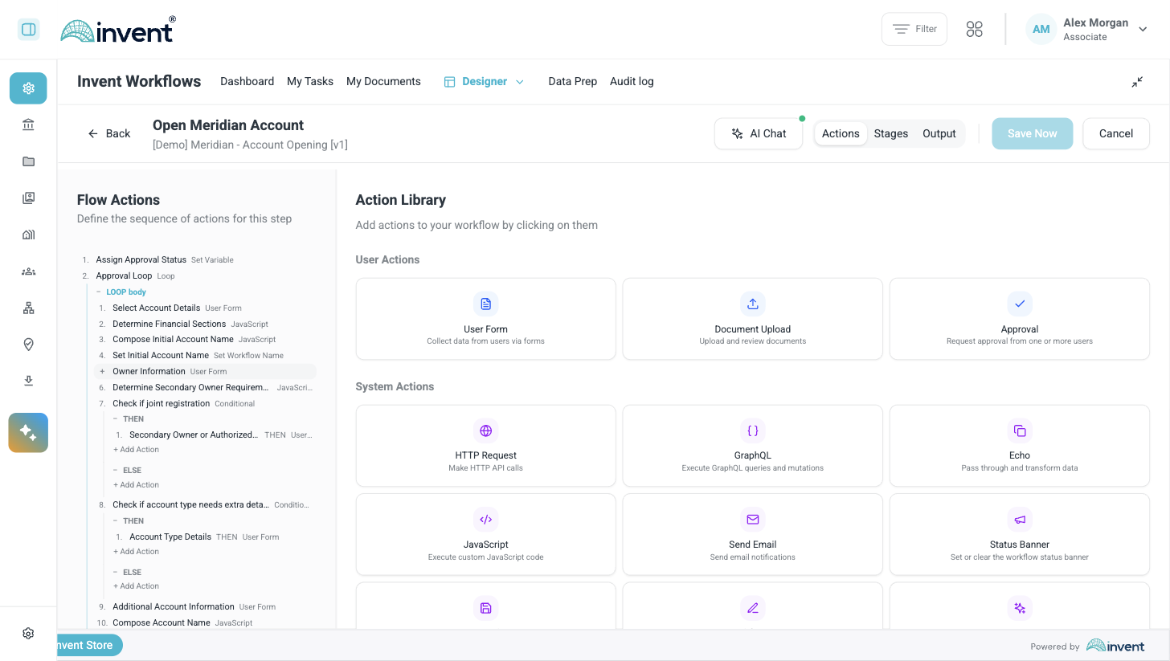Viewport: 1170px width, 661px height.
Task: Select the Determine Financial Sections step
Action: (170, 324)
